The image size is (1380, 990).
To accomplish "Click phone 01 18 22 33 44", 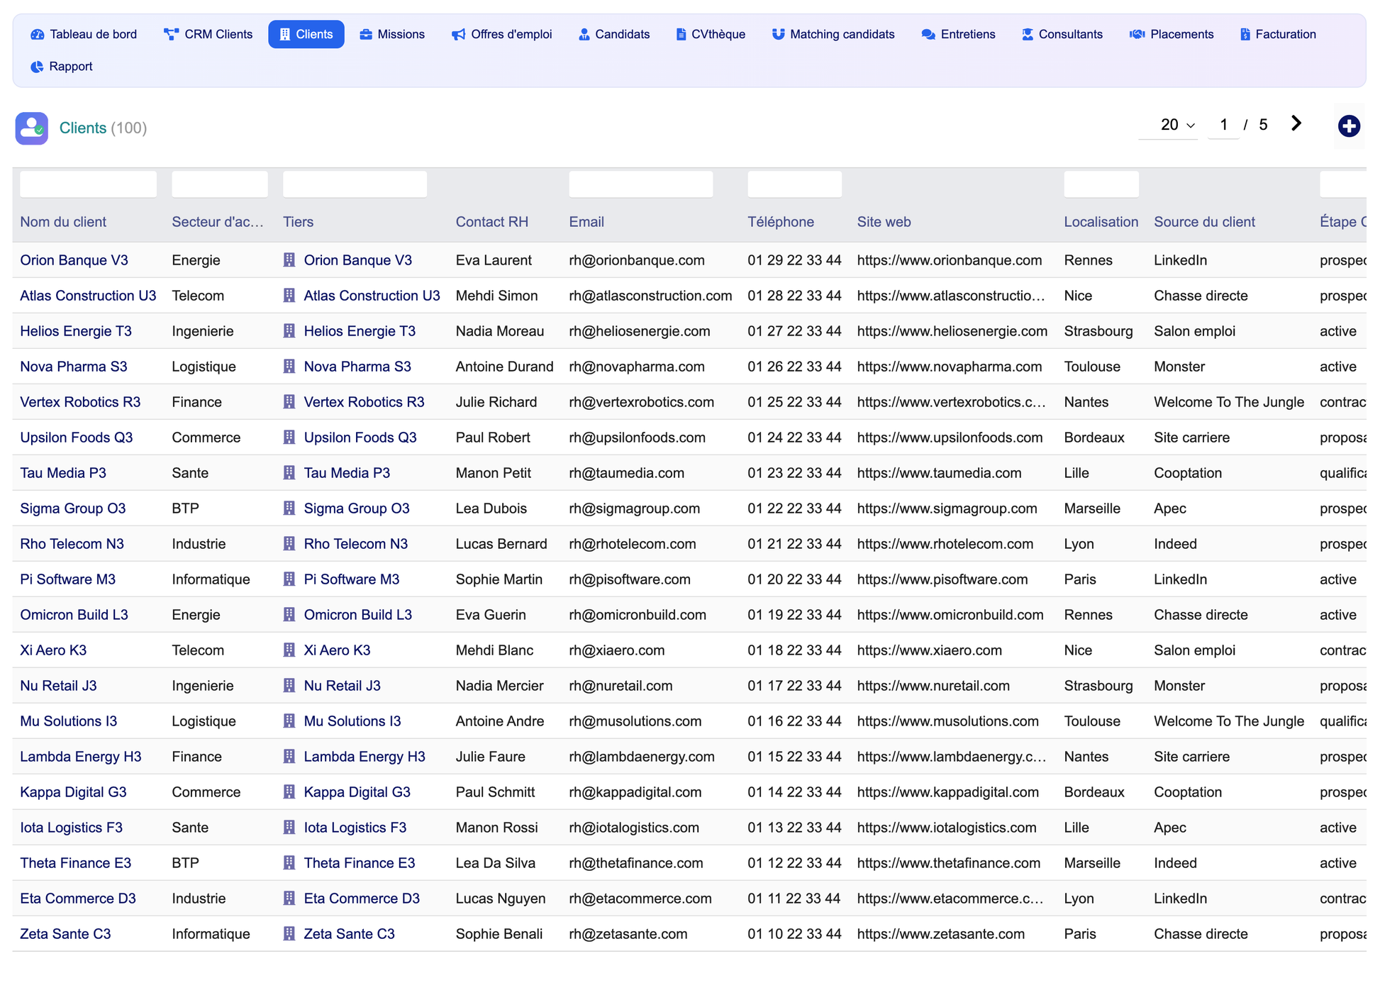I will click(x=794, y=650).
